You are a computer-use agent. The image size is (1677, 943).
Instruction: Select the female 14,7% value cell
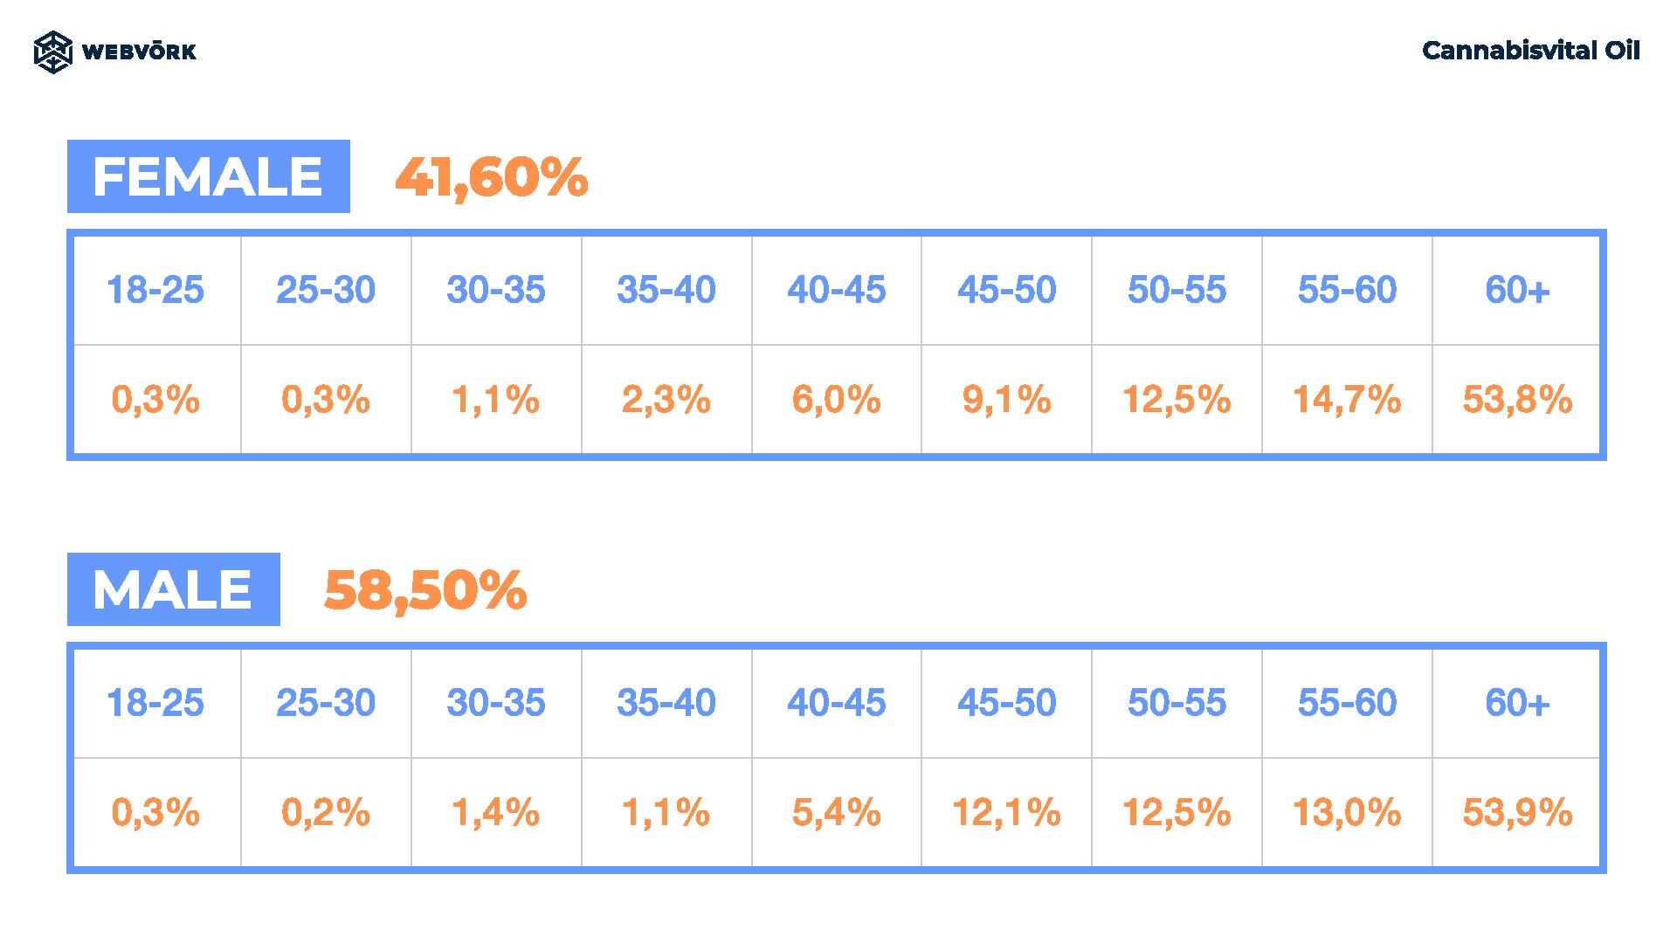[1347, 400]
